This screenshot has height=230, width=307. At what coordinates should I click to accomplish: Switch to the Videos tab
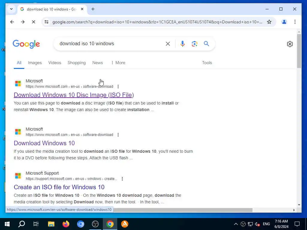pyautogui.click(x=55, y=63)
